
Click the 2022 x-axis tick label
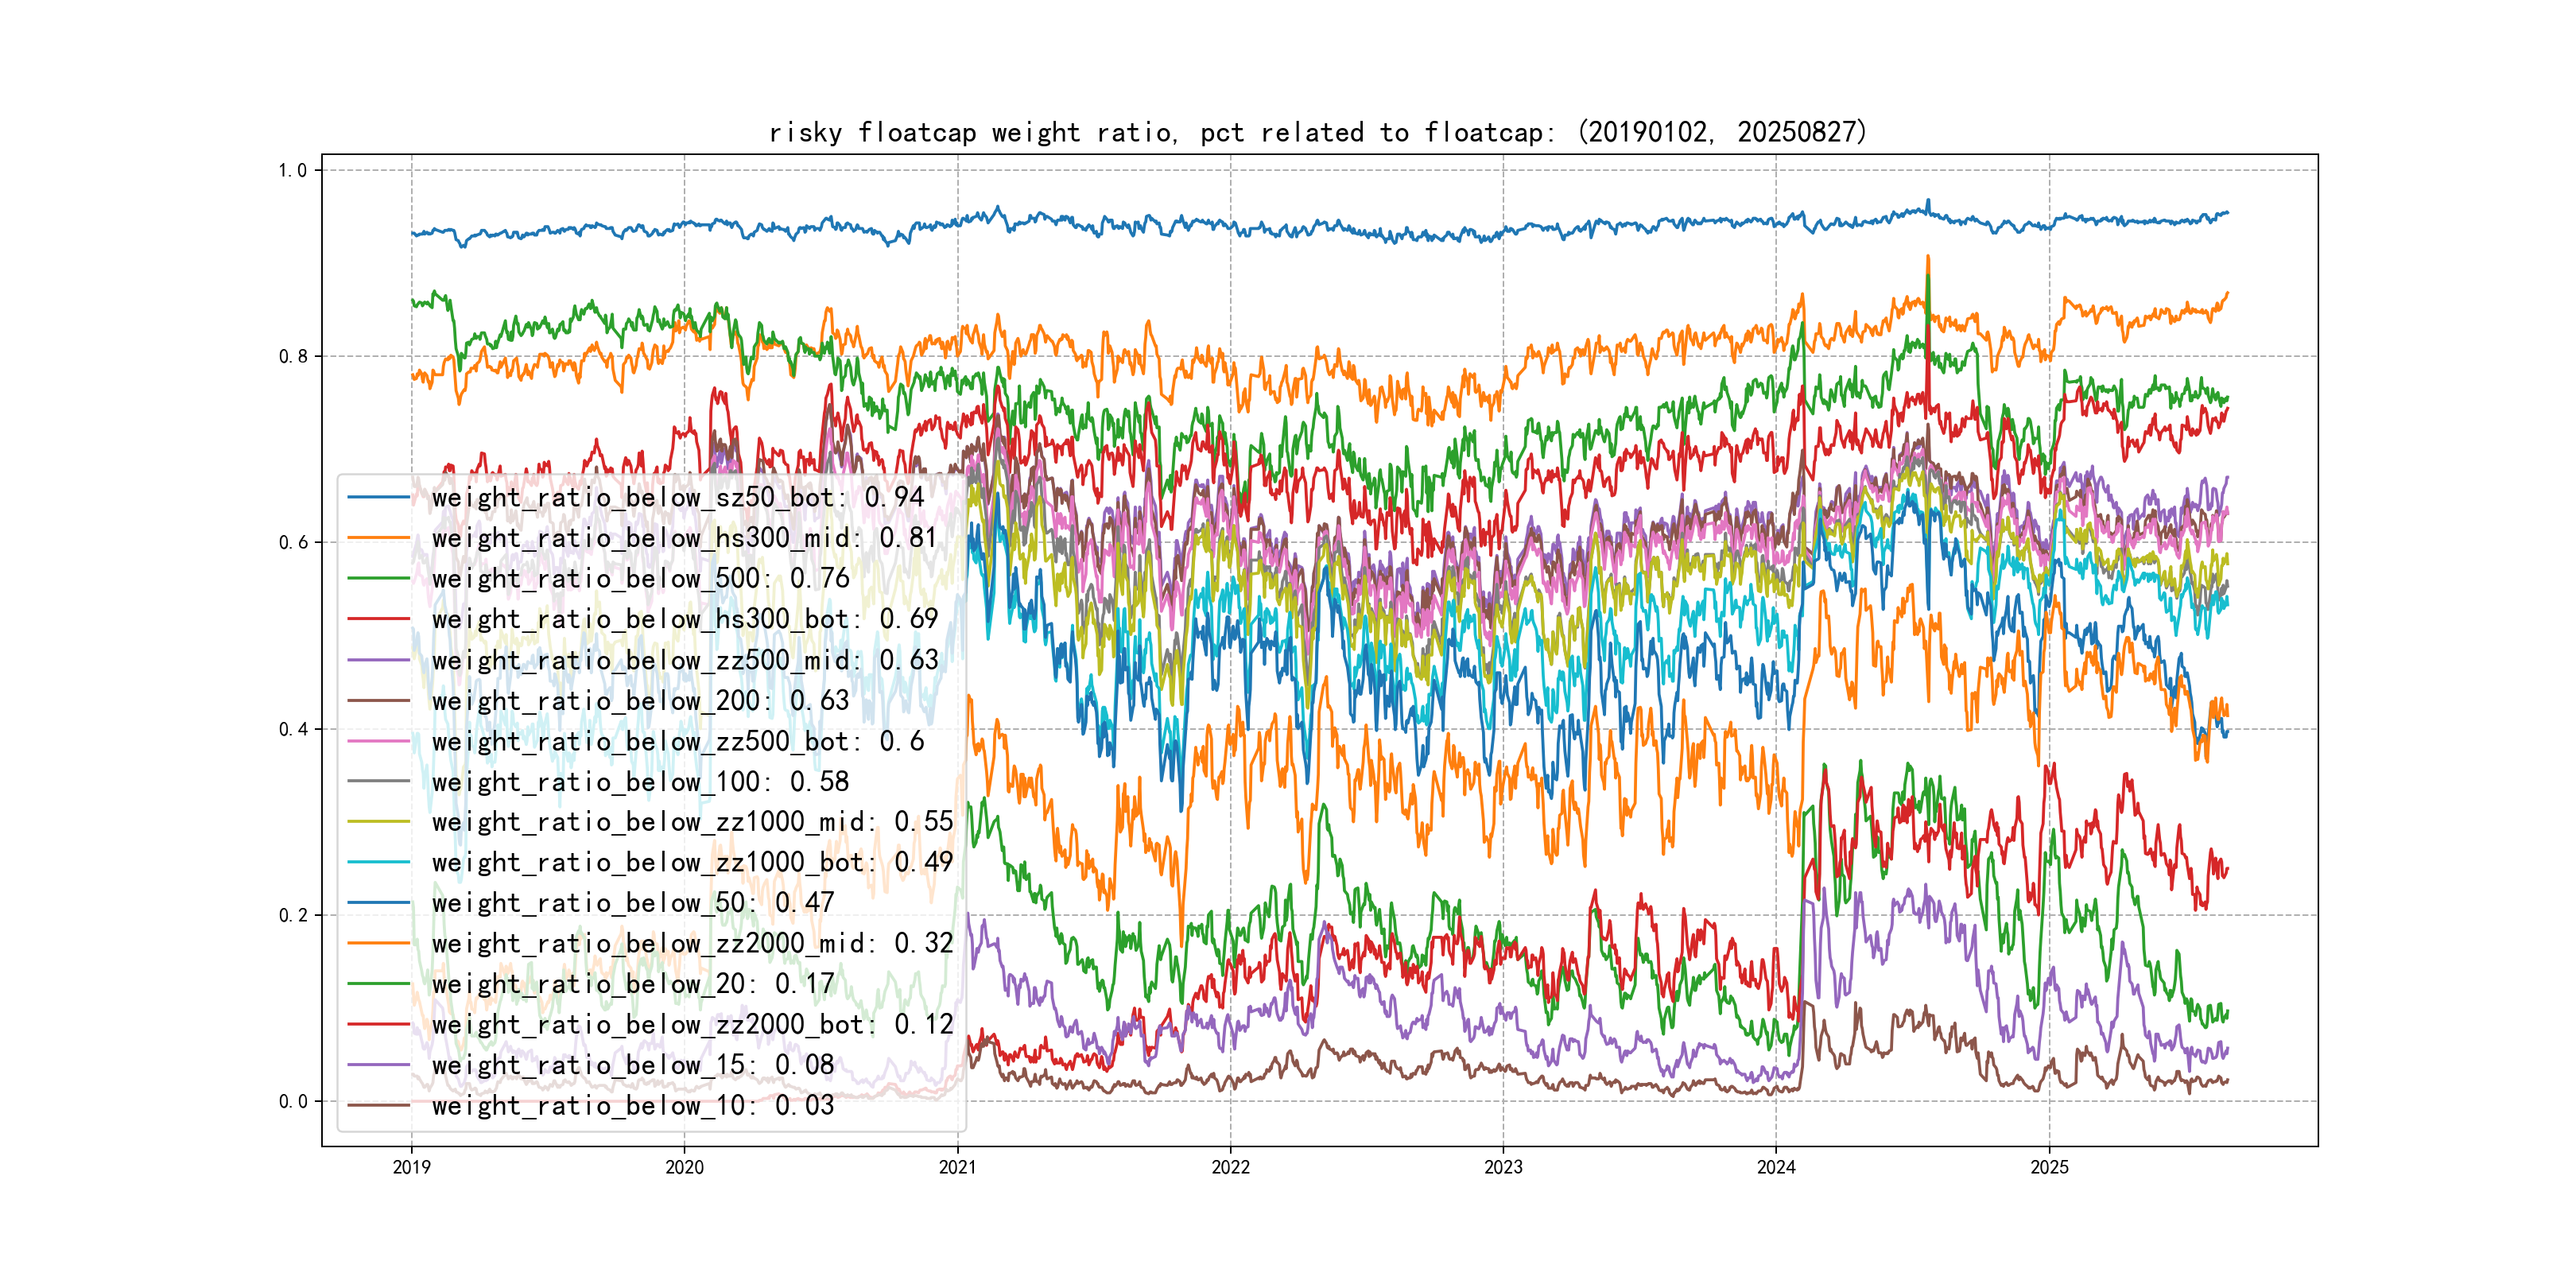[x=1230, y=1167]
